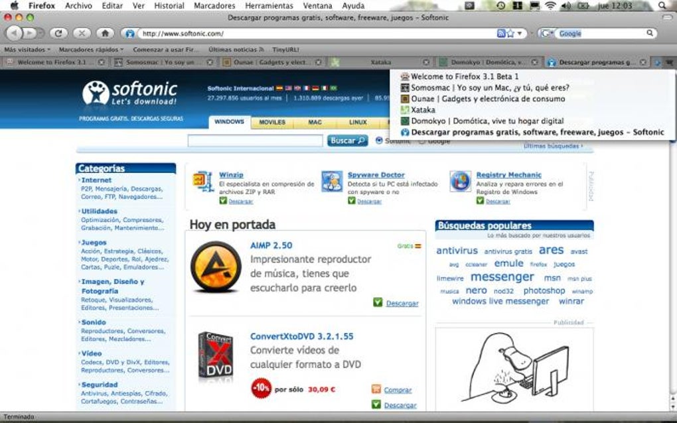677x423 pixels.
Task: Click the Comprar link for ConvertXtoDVD
Action: point(398,390)
